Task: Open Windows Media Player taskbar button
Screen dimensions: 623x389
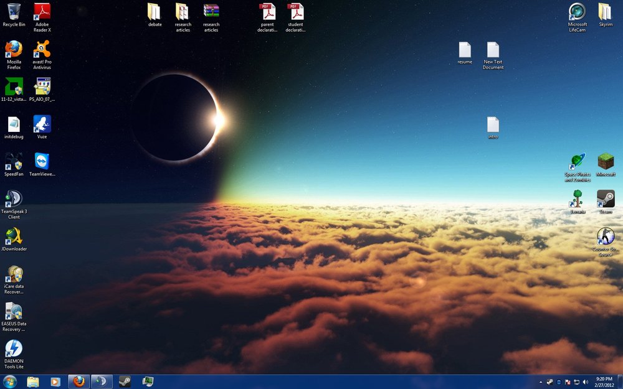Action: tap(55, 382)
